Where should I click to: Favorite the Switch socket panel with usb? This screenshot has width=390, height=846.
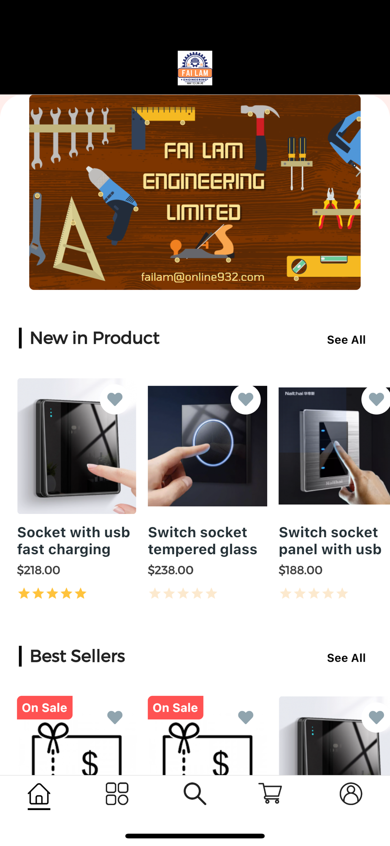click(x=376, y=399)
